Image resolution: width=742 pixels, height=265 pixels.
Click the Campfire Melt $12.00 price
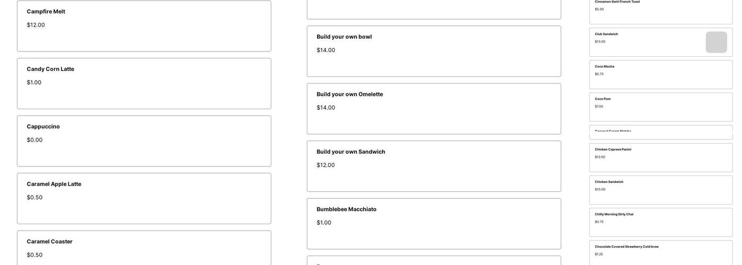pyautogui.click(x=36, y=25)
